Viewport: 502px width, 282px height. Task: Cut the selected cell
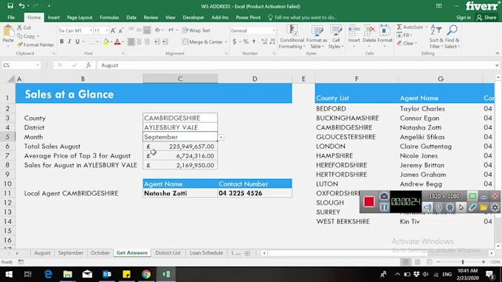click(x=24, y=28)
